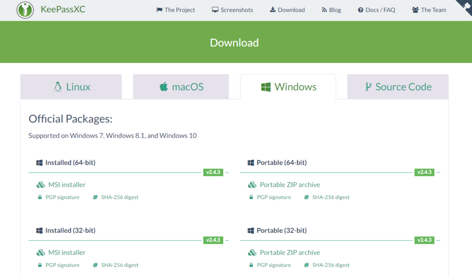472x277 pixels.
Task: Click the GitHub corner ribbon icon
Action: pyautogui.click(x=465, y=6)
